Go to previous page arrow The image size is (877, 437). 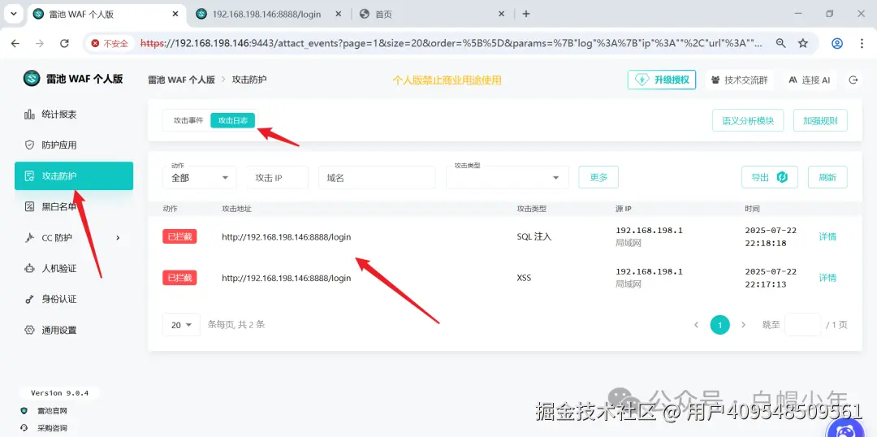697,325
